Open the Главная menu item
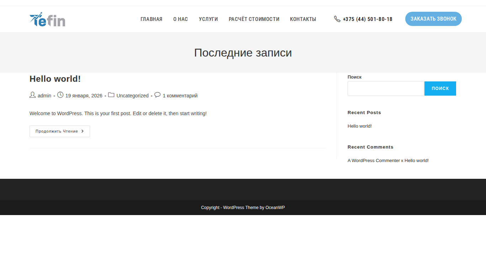 click(x=151, y=19)
